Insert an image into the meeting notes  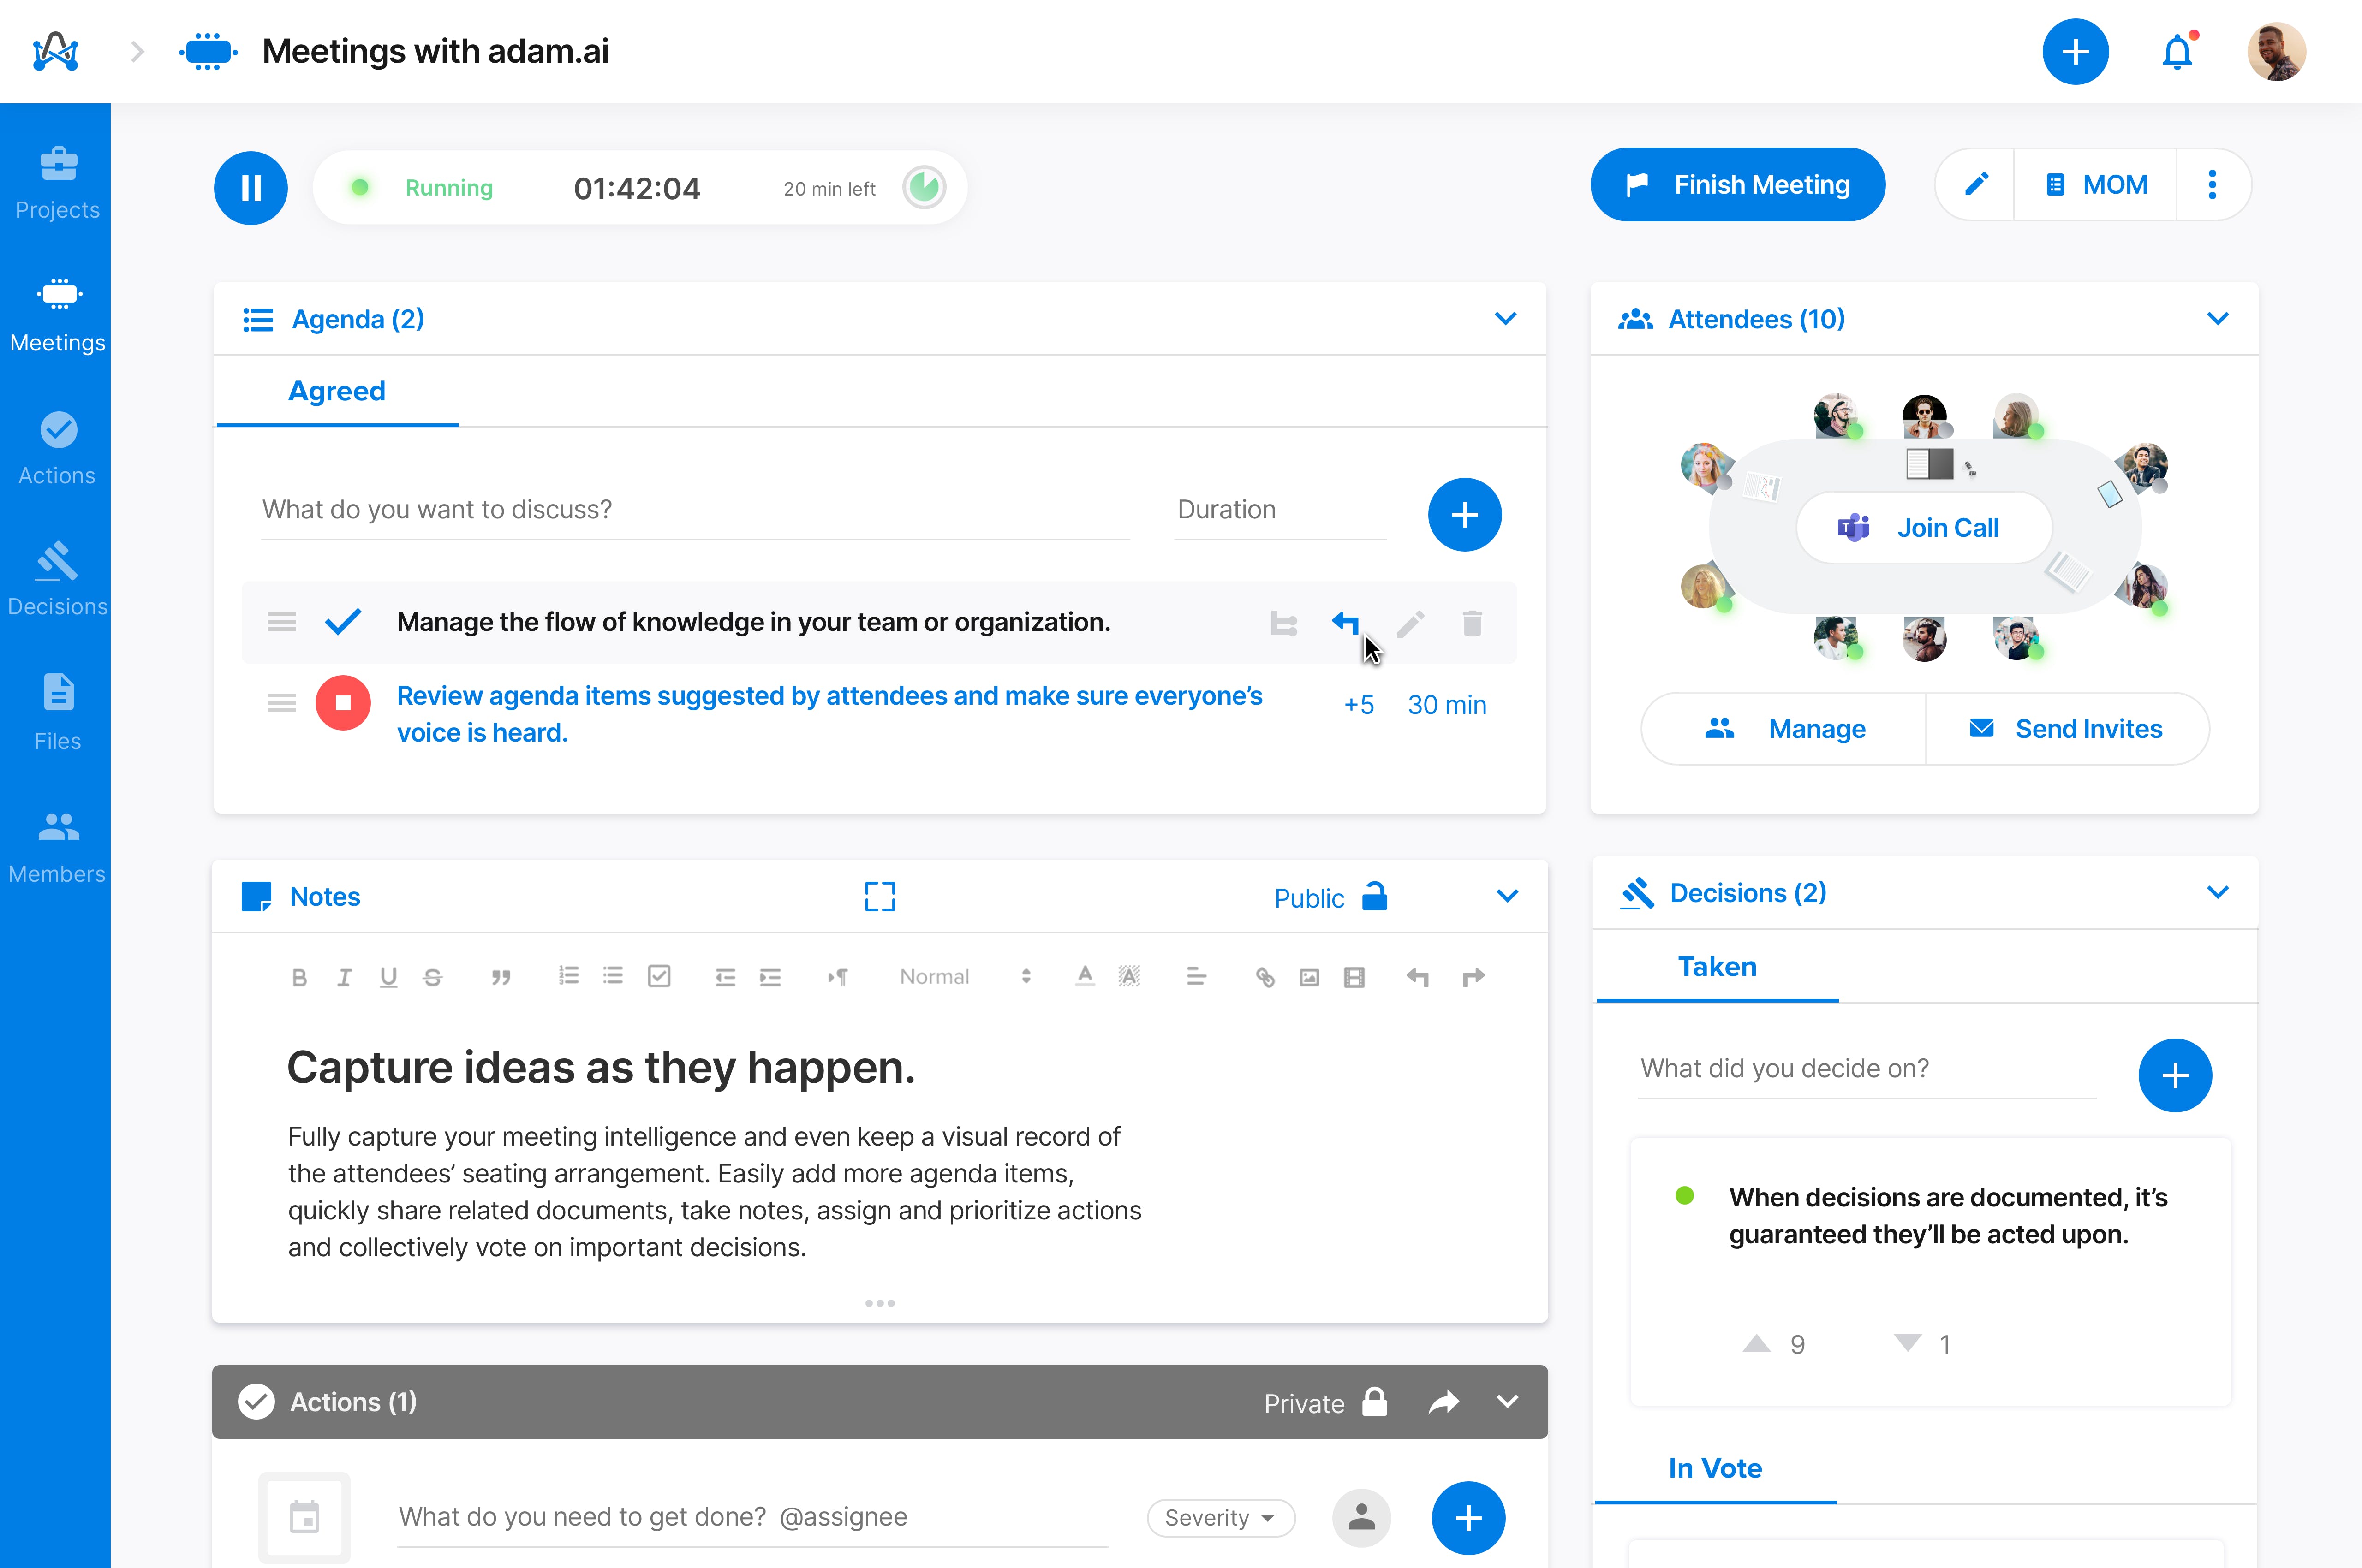(x=1308, y=977)
